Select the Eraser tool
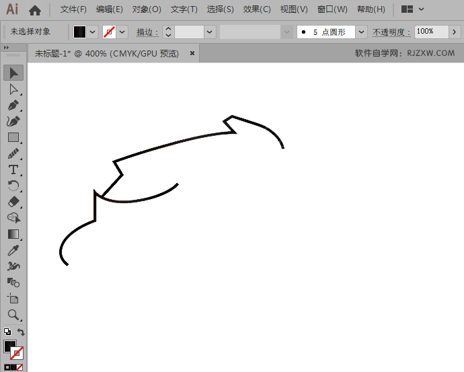The width and height of the screenshot is (464, 372). [13, 202]
